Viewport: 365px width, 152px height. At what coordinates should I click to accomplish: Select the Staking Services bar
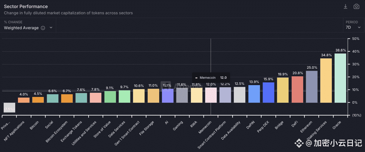click(x=326, y=80)
